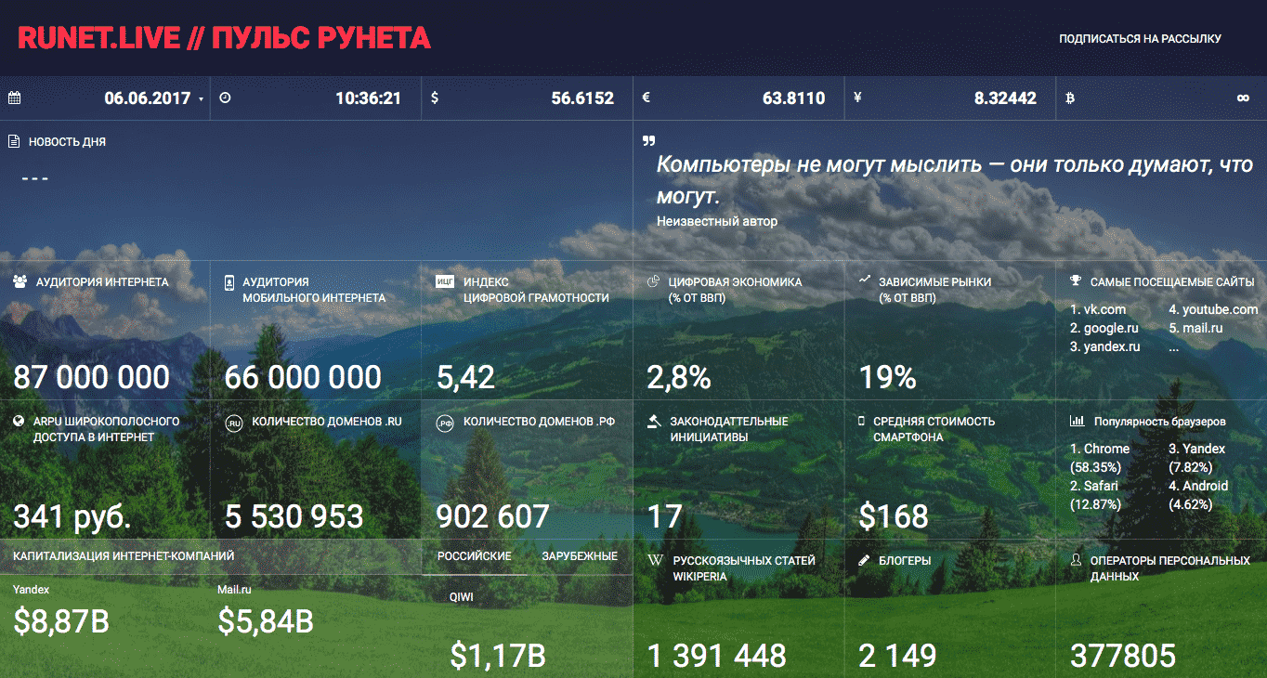Image resolution: width=1267 pixels, height=678 pixels.
Task: Click the yen currency icon
Action: click(856, 98)
